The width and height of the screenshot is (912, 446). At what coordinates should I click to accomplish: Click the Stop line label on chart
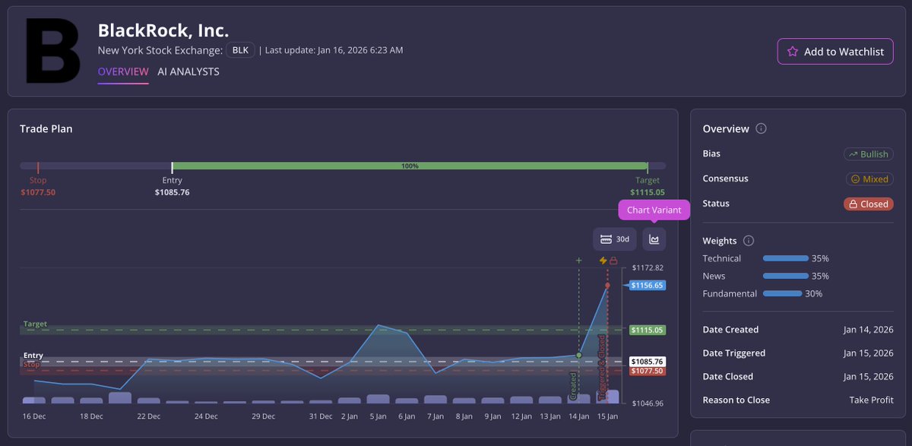click(x=31, y=365)
